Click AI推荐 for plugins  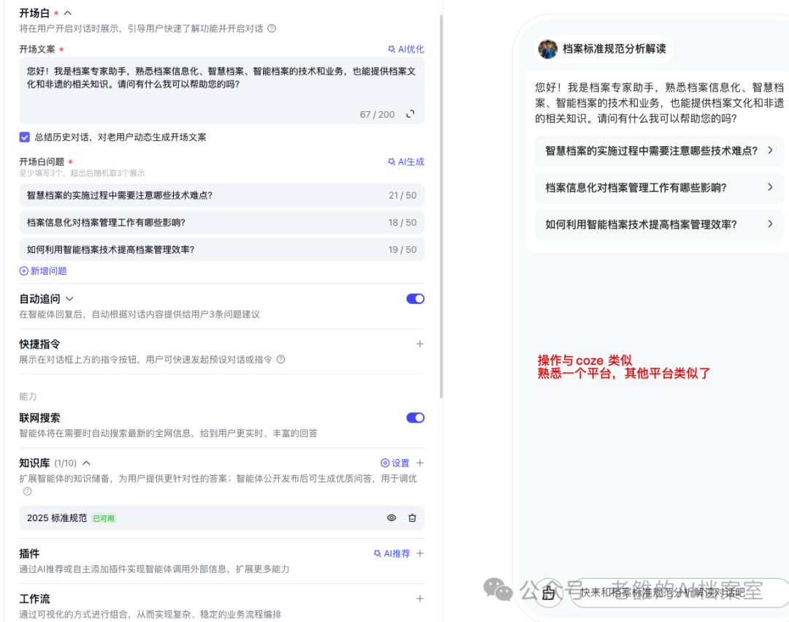[x=392, y=553]
